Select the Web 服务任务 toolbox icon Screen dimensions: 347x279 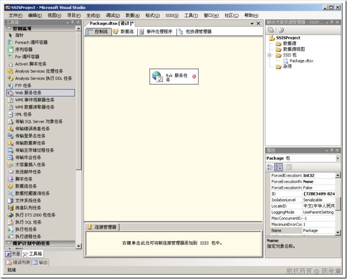10,93
